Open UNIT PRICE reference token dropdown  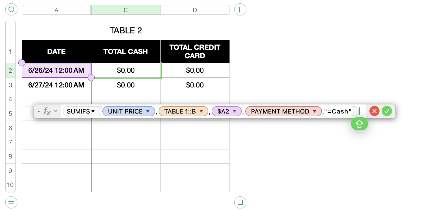point(148,112)
